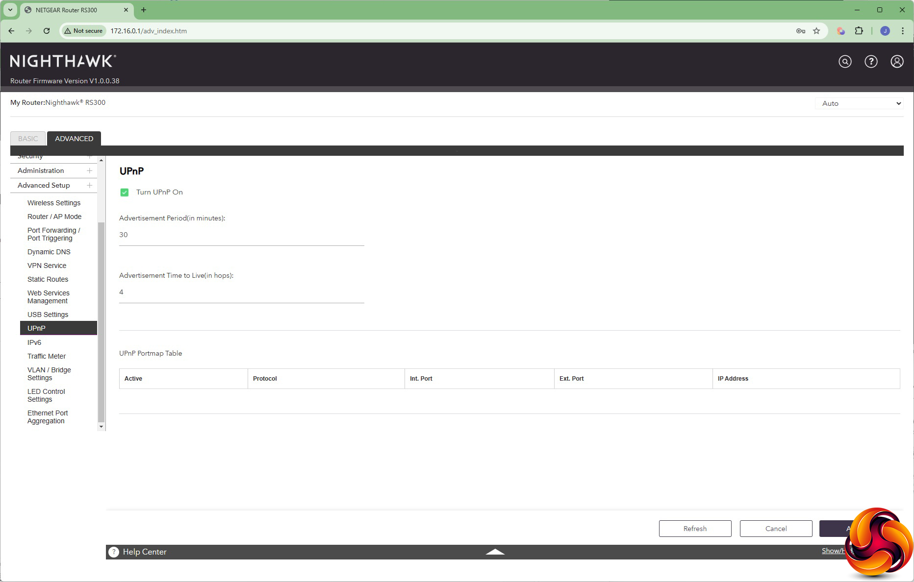Image resolution: width=914 pixels, height=582 pixels.
Task: Click the Router Firmware Version text
Action: [x=65, y=81]
